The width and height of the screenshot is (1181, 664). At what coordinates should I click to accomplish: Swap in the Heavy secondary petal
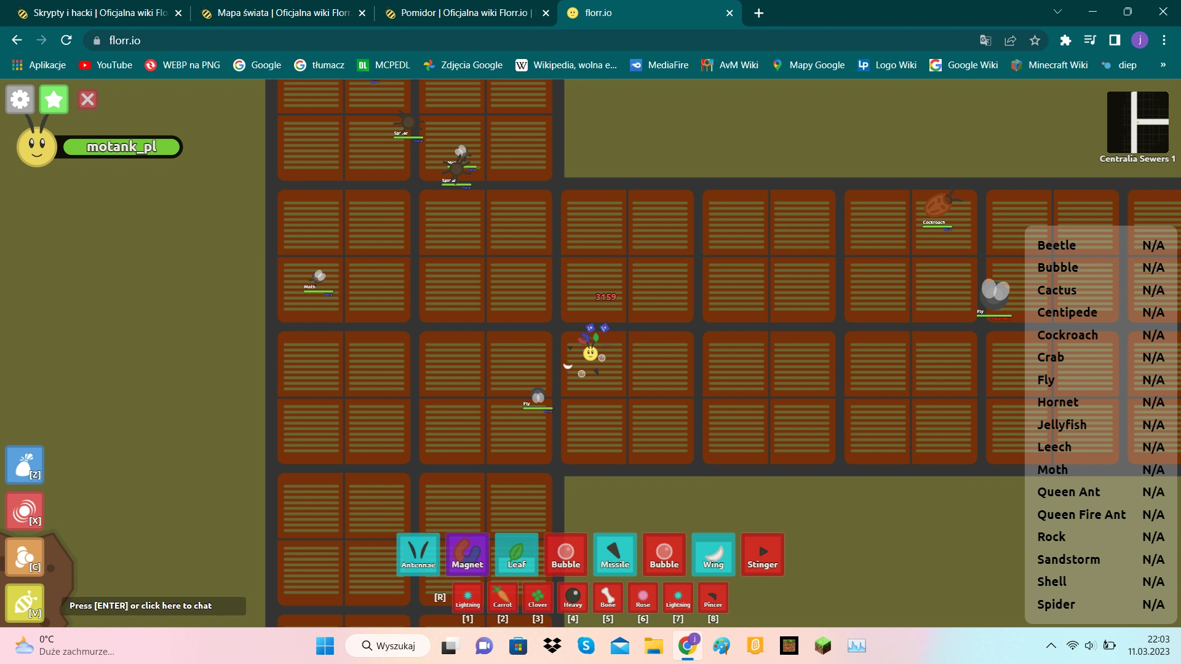click(573, 597)
